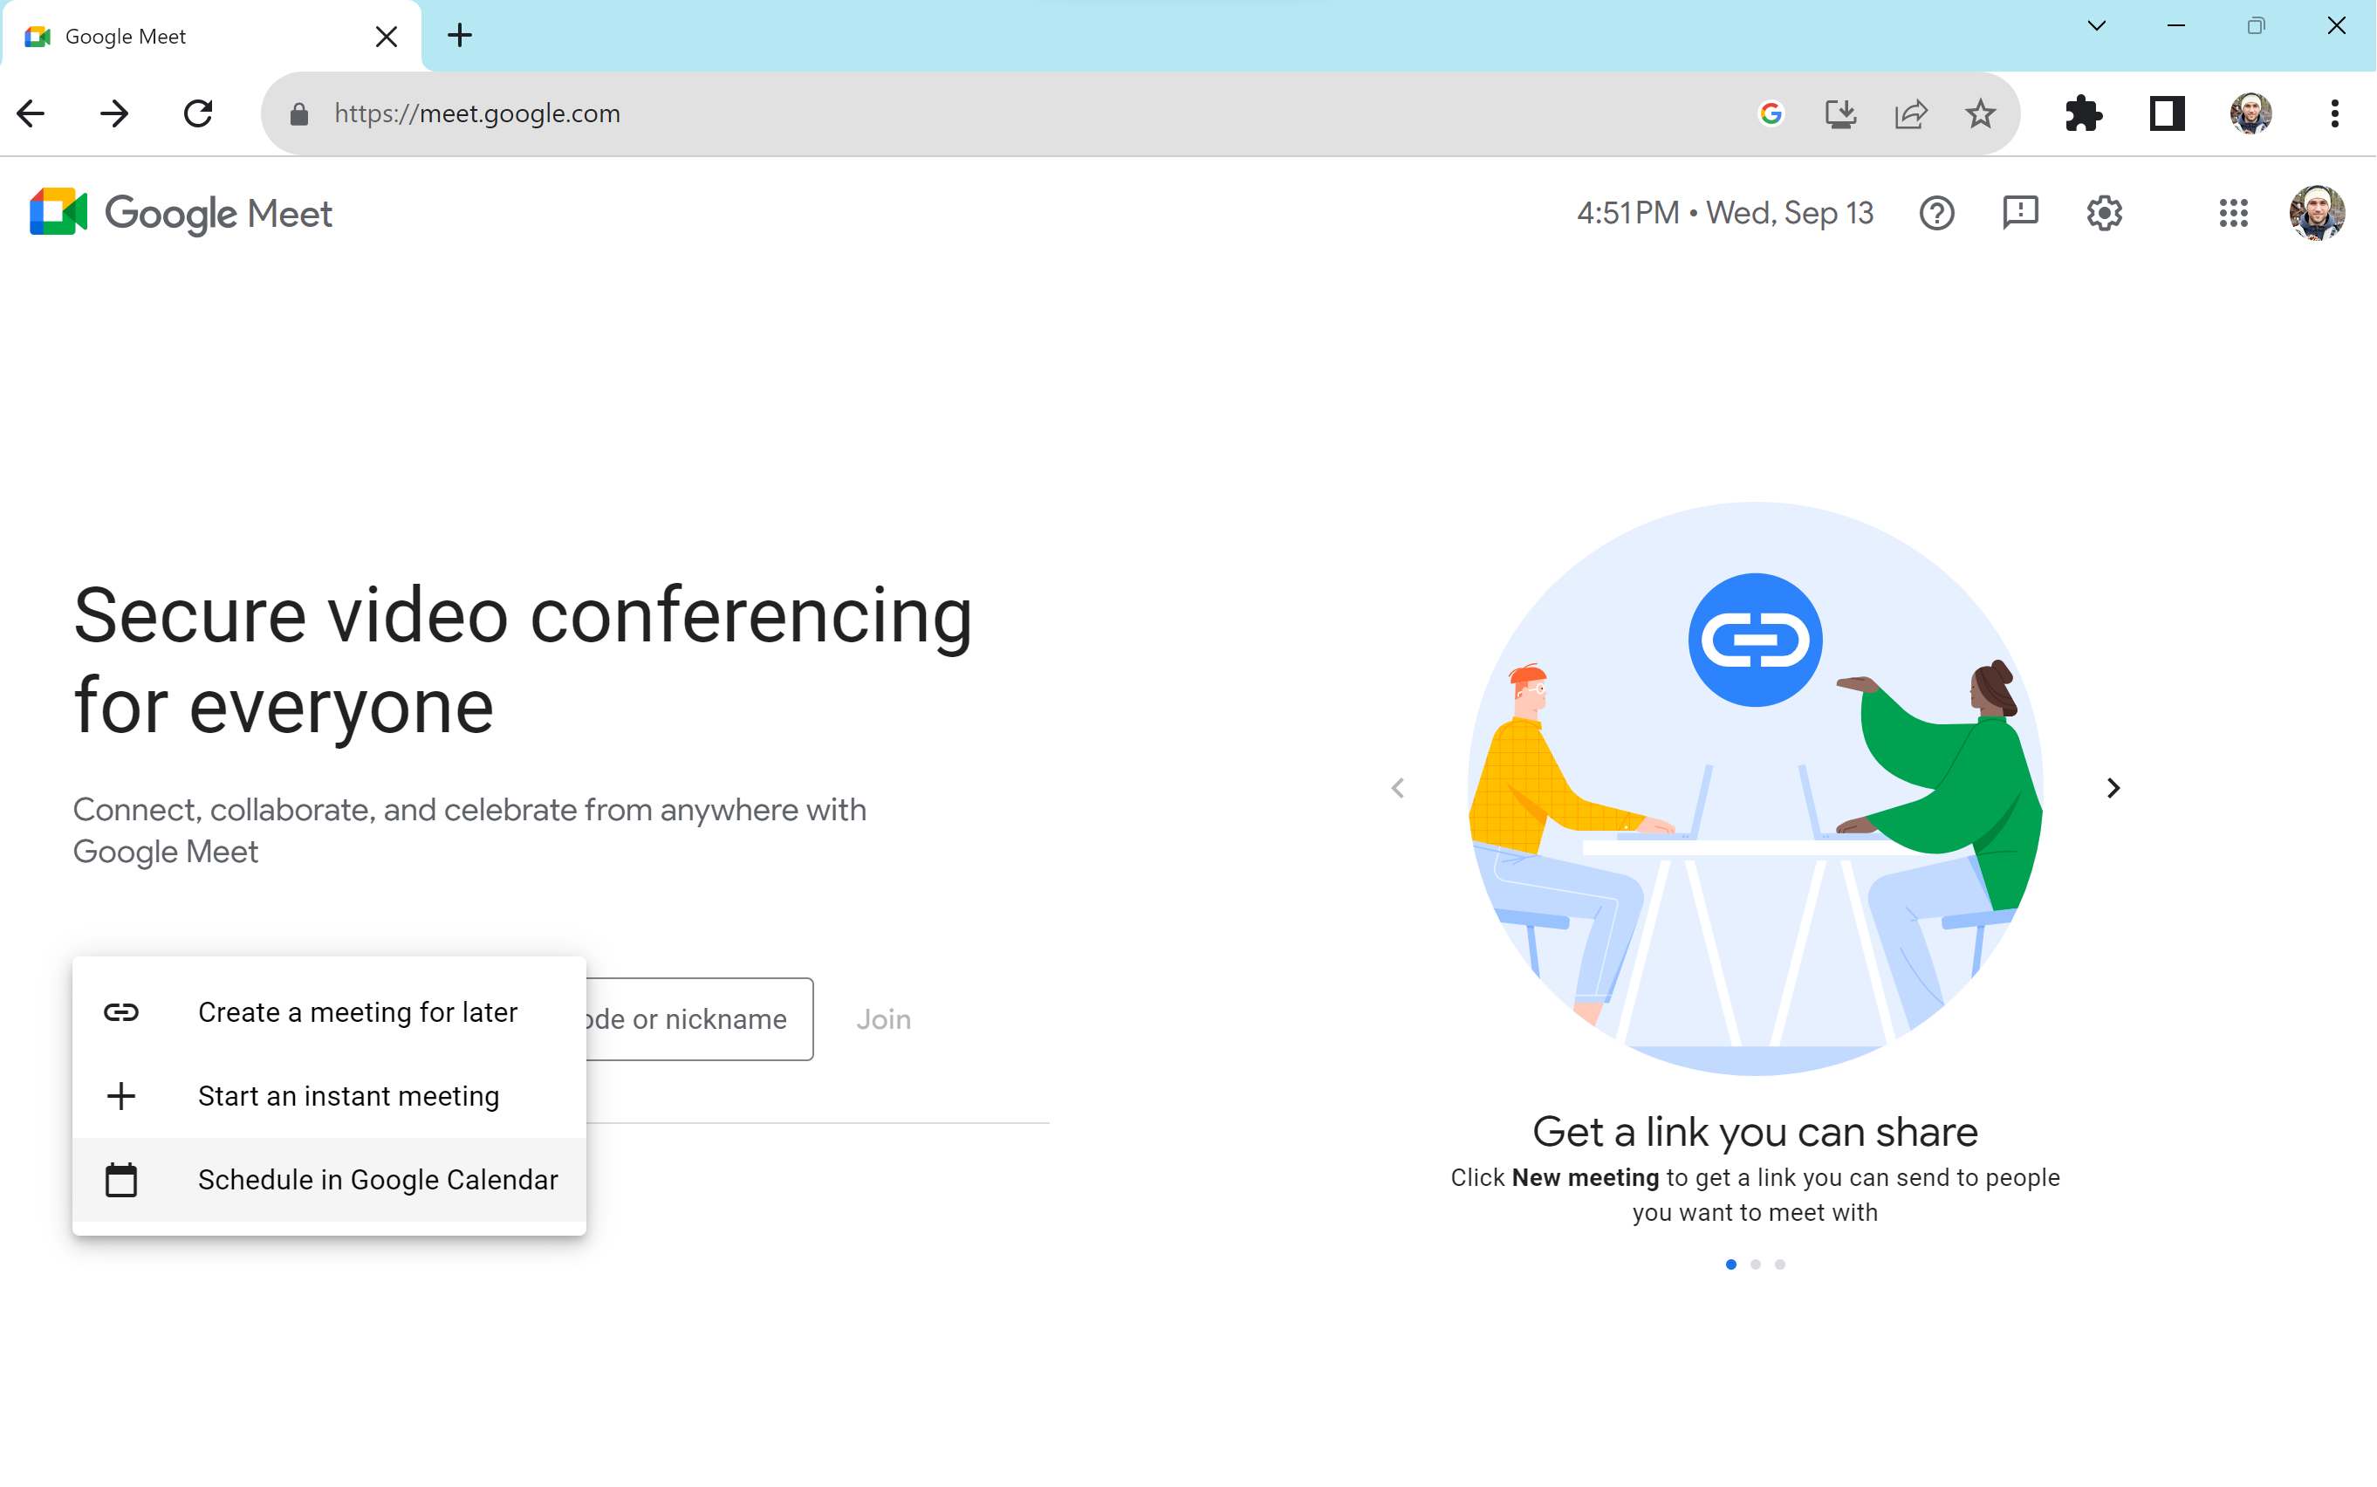
Task: View site information lock icon
Action: pyautogui.click(x=300, y=114)
